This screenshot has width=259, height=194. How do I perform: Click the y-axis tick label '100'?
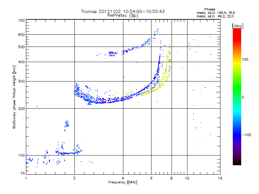click(22, 155)
